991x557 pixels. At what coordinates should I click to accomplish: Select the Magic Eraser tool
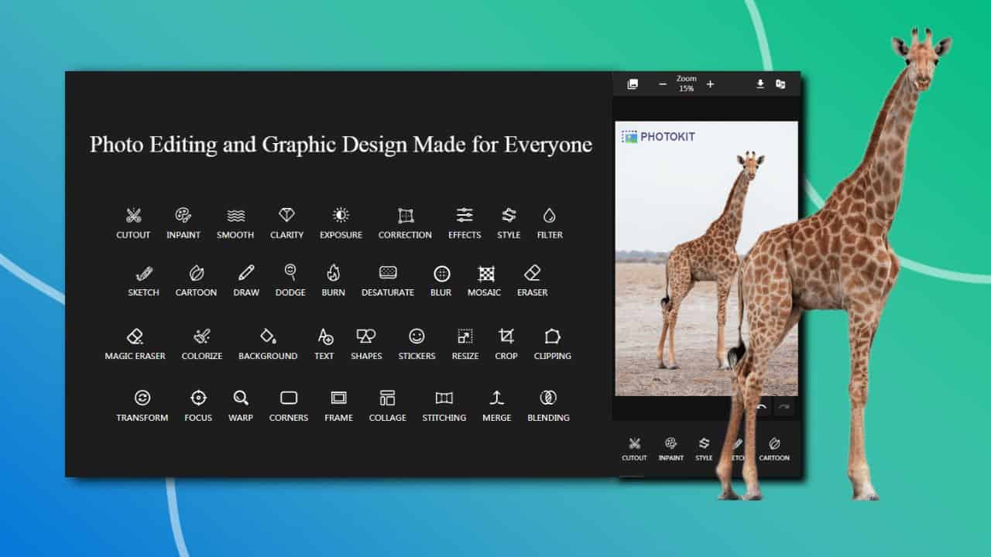pyautogui.click(x=135, y=337)
